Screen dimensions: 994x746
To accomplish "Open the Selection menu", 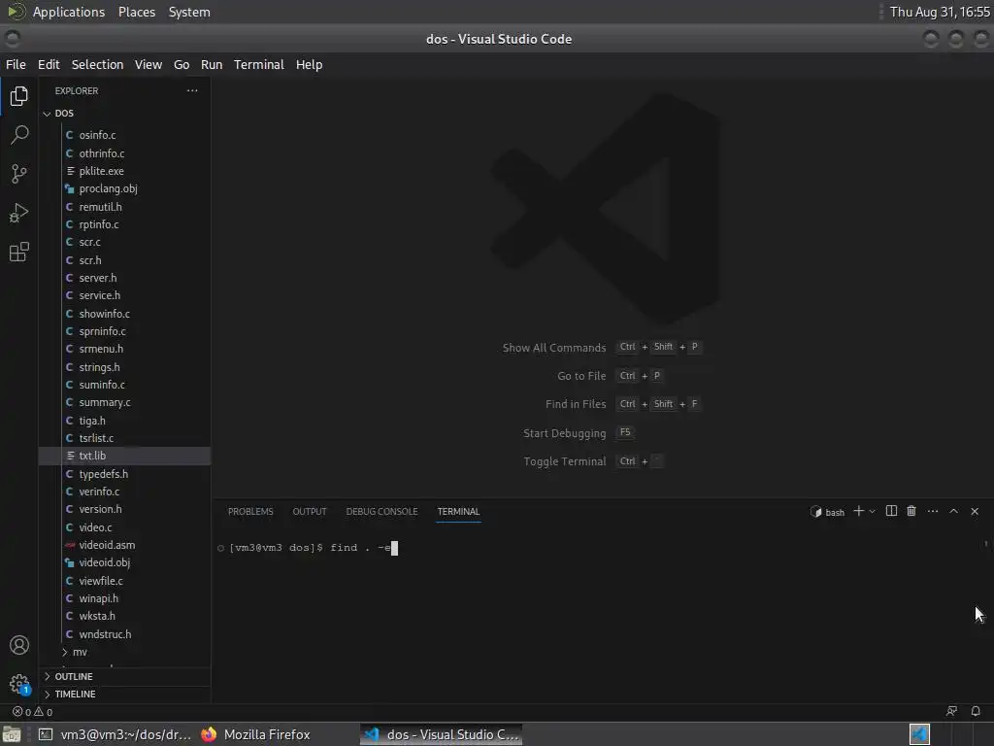I will (97, 65).
